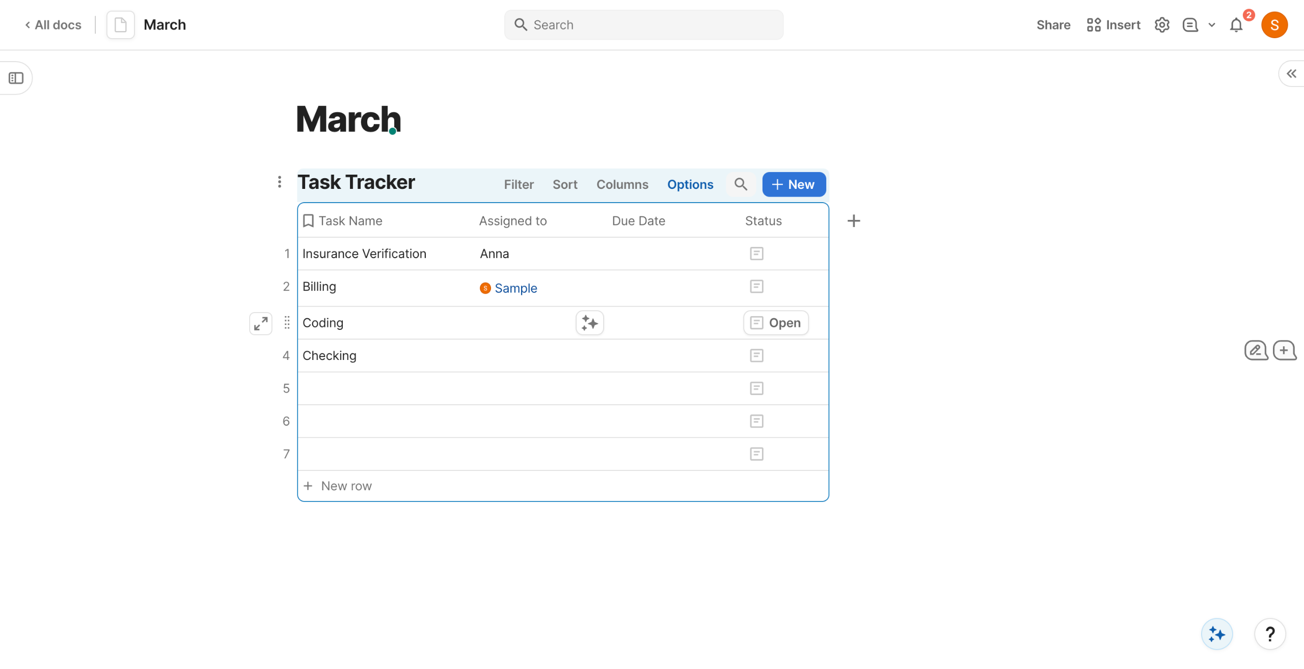Click the table search magnifier icon
This screenshot has height=669, width=1304.
[741, 184]
